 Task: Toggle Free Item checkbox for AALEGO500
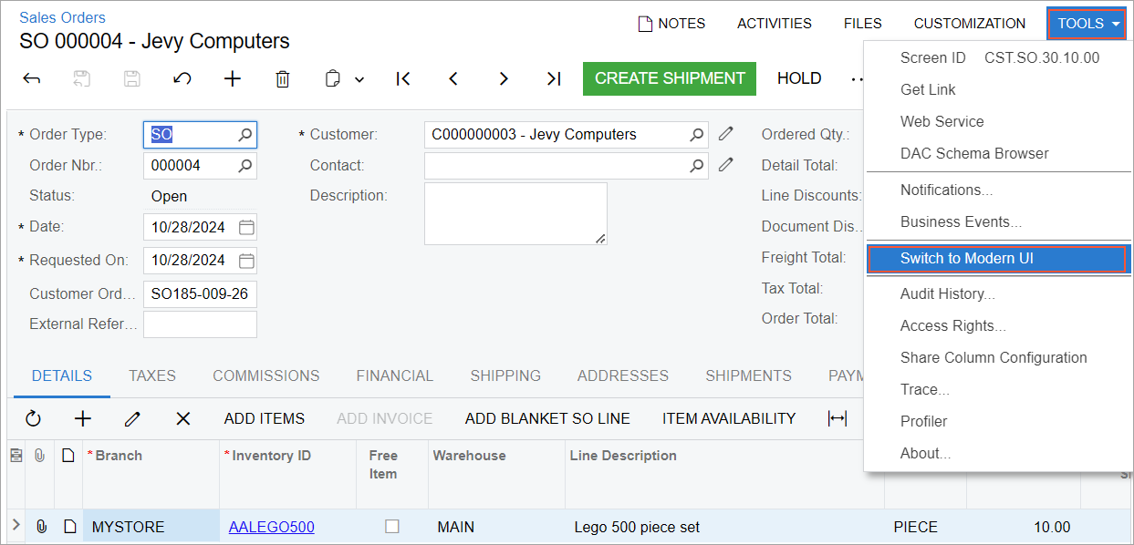tap(392, 527)
